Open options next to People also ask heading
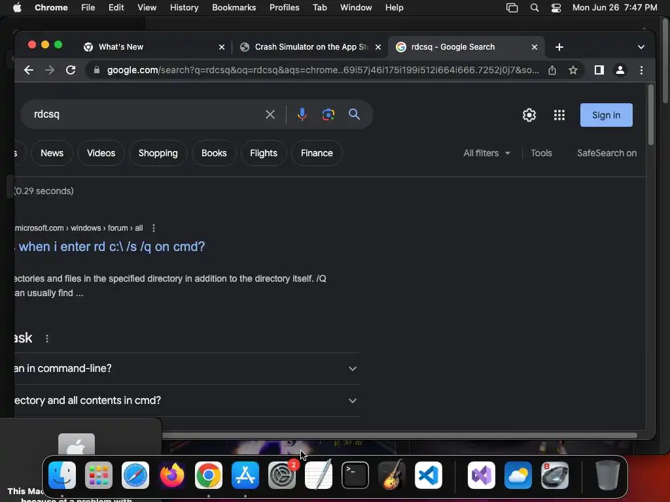Screen dimensions: 670x502 click(47, 339)
